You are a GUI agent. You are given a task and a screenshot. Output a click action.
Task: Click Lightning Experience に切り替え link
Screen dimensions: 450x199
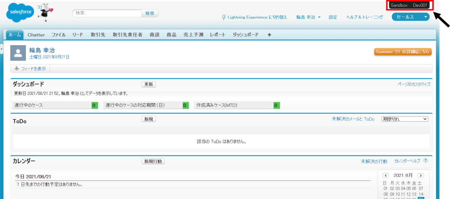pos(257,17)
